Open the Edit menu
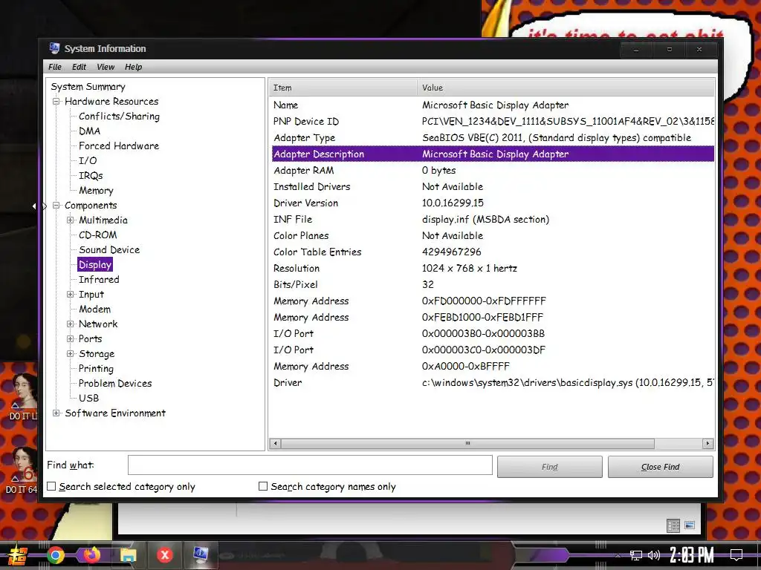The image size is (761, 570). tap(79, 67)
